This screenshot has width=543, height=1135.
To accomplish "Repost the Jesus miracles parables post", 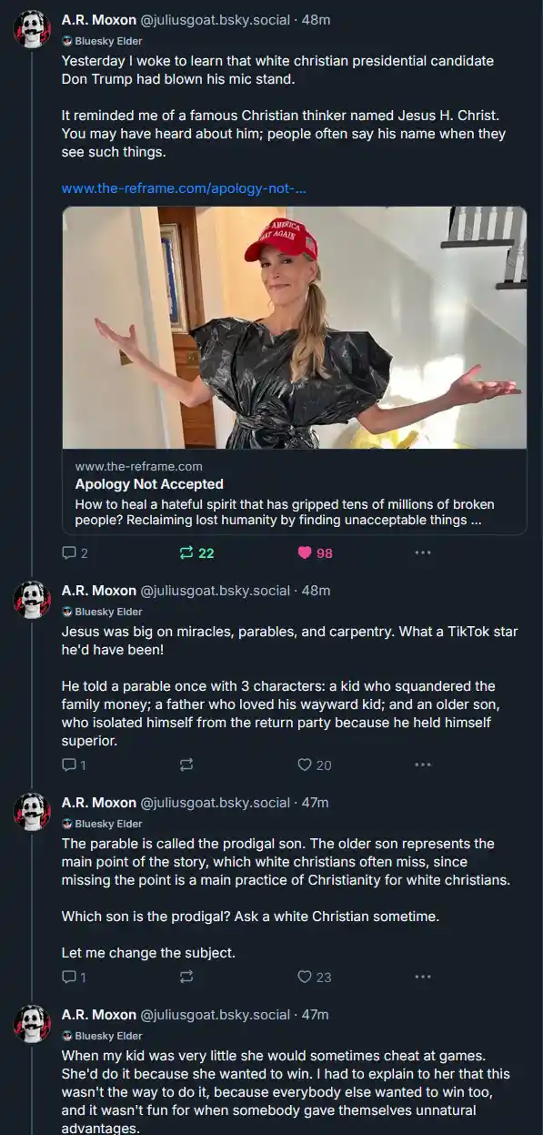I will pos(186,765).
